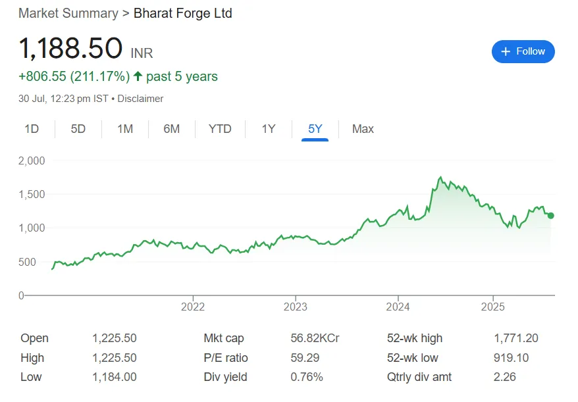Click the 2024 x-axis label

[398, 307]
